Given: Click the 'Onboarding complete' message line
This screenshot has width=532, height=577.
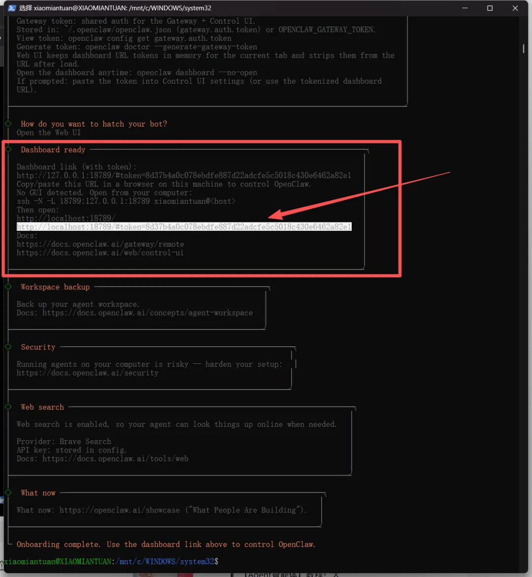Looking at the screenshot, I should pos(166,545).
